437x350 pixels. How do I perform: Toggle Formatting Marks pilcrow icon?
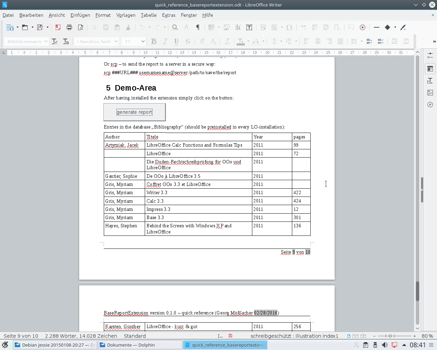pos(197,27)
